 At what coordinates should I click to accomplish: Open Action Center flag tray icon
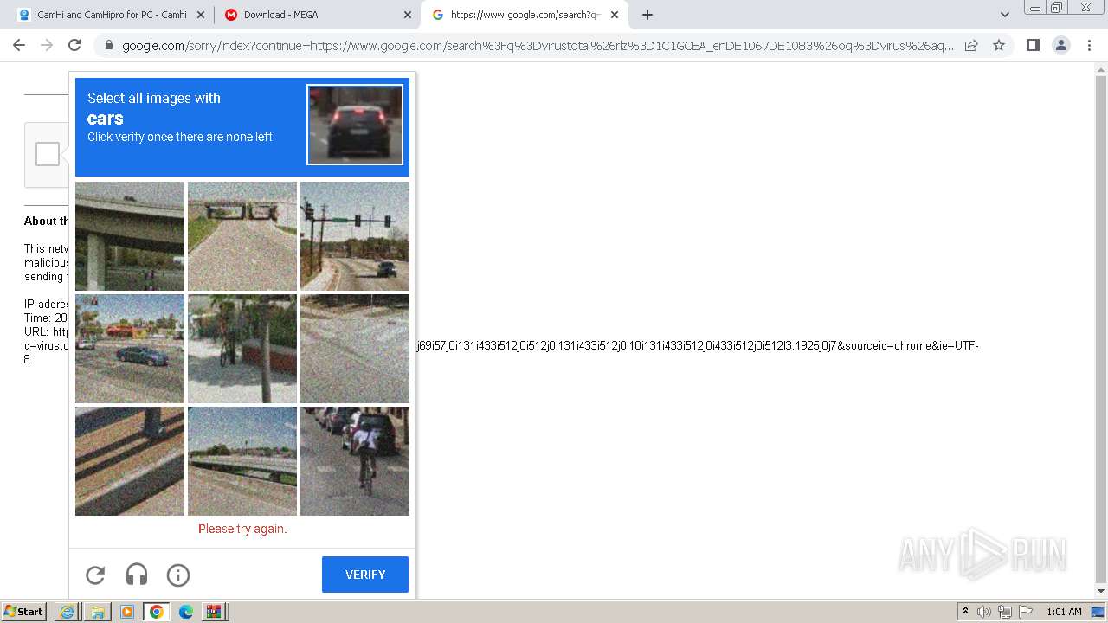click(1026, 612)
